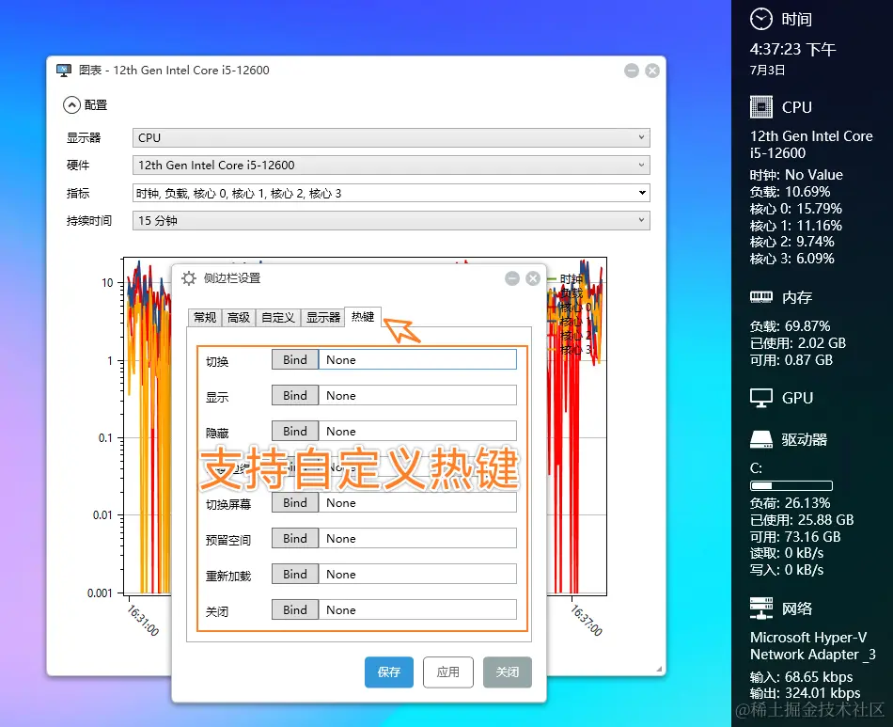Click Bind button for 切换

coord(295,360)
